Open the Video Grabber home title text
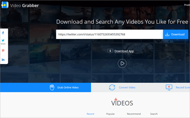190x118 pixels. click(24, 6)
